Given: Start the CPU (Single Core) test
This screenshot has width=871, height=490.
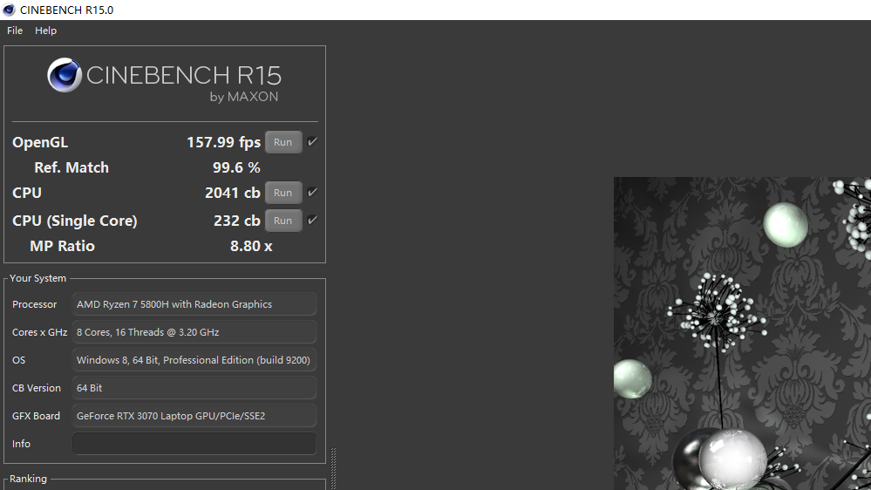Looking at the screenshot, I should 282,221.
